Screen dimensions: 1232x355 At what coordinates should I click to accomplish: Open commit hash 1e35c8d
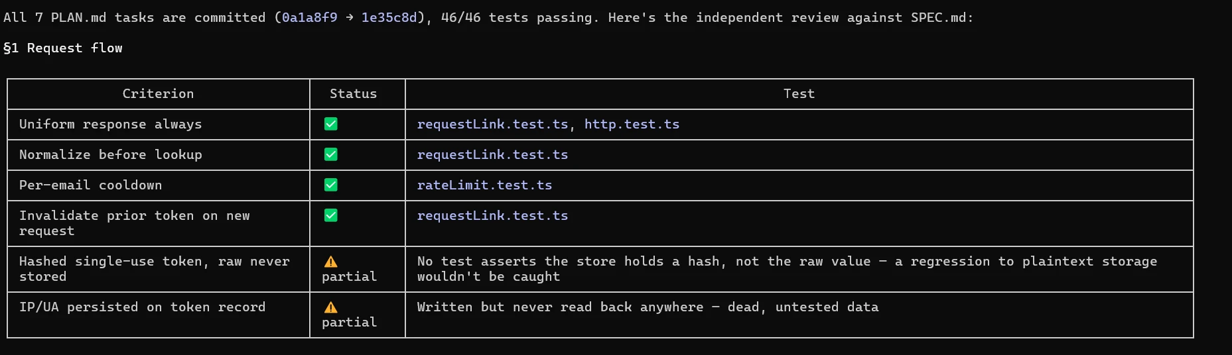coord(389,17)
